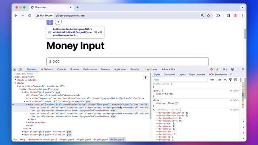Open the DOM Breakpoints pane tab
The image size is (258, 145).
coord(218,75)
